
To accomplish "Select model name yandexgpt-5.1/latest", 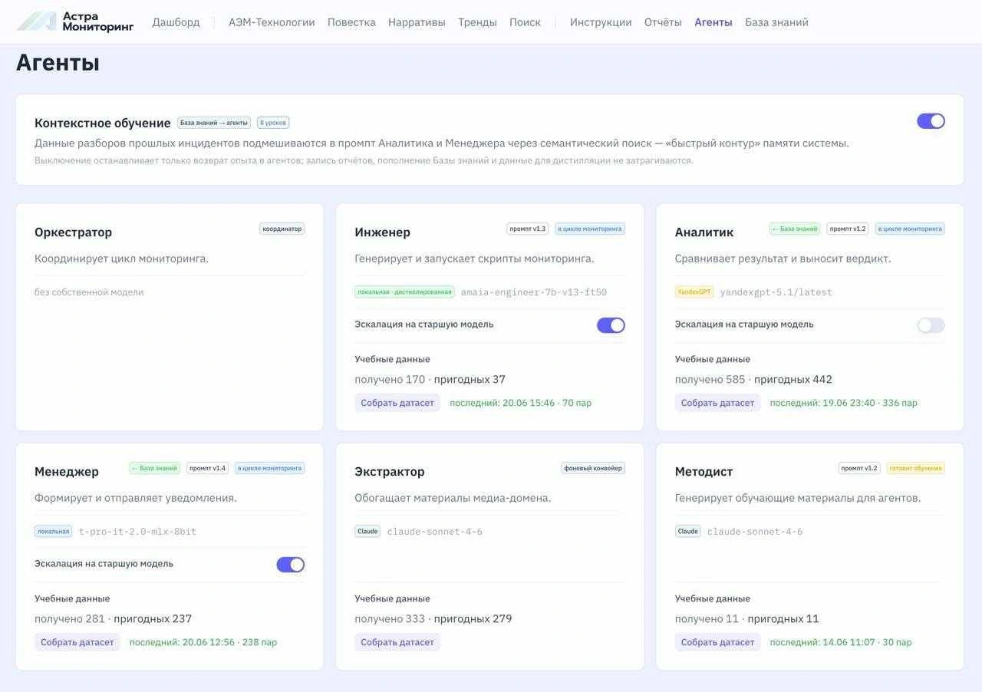I will pos(776,292).
